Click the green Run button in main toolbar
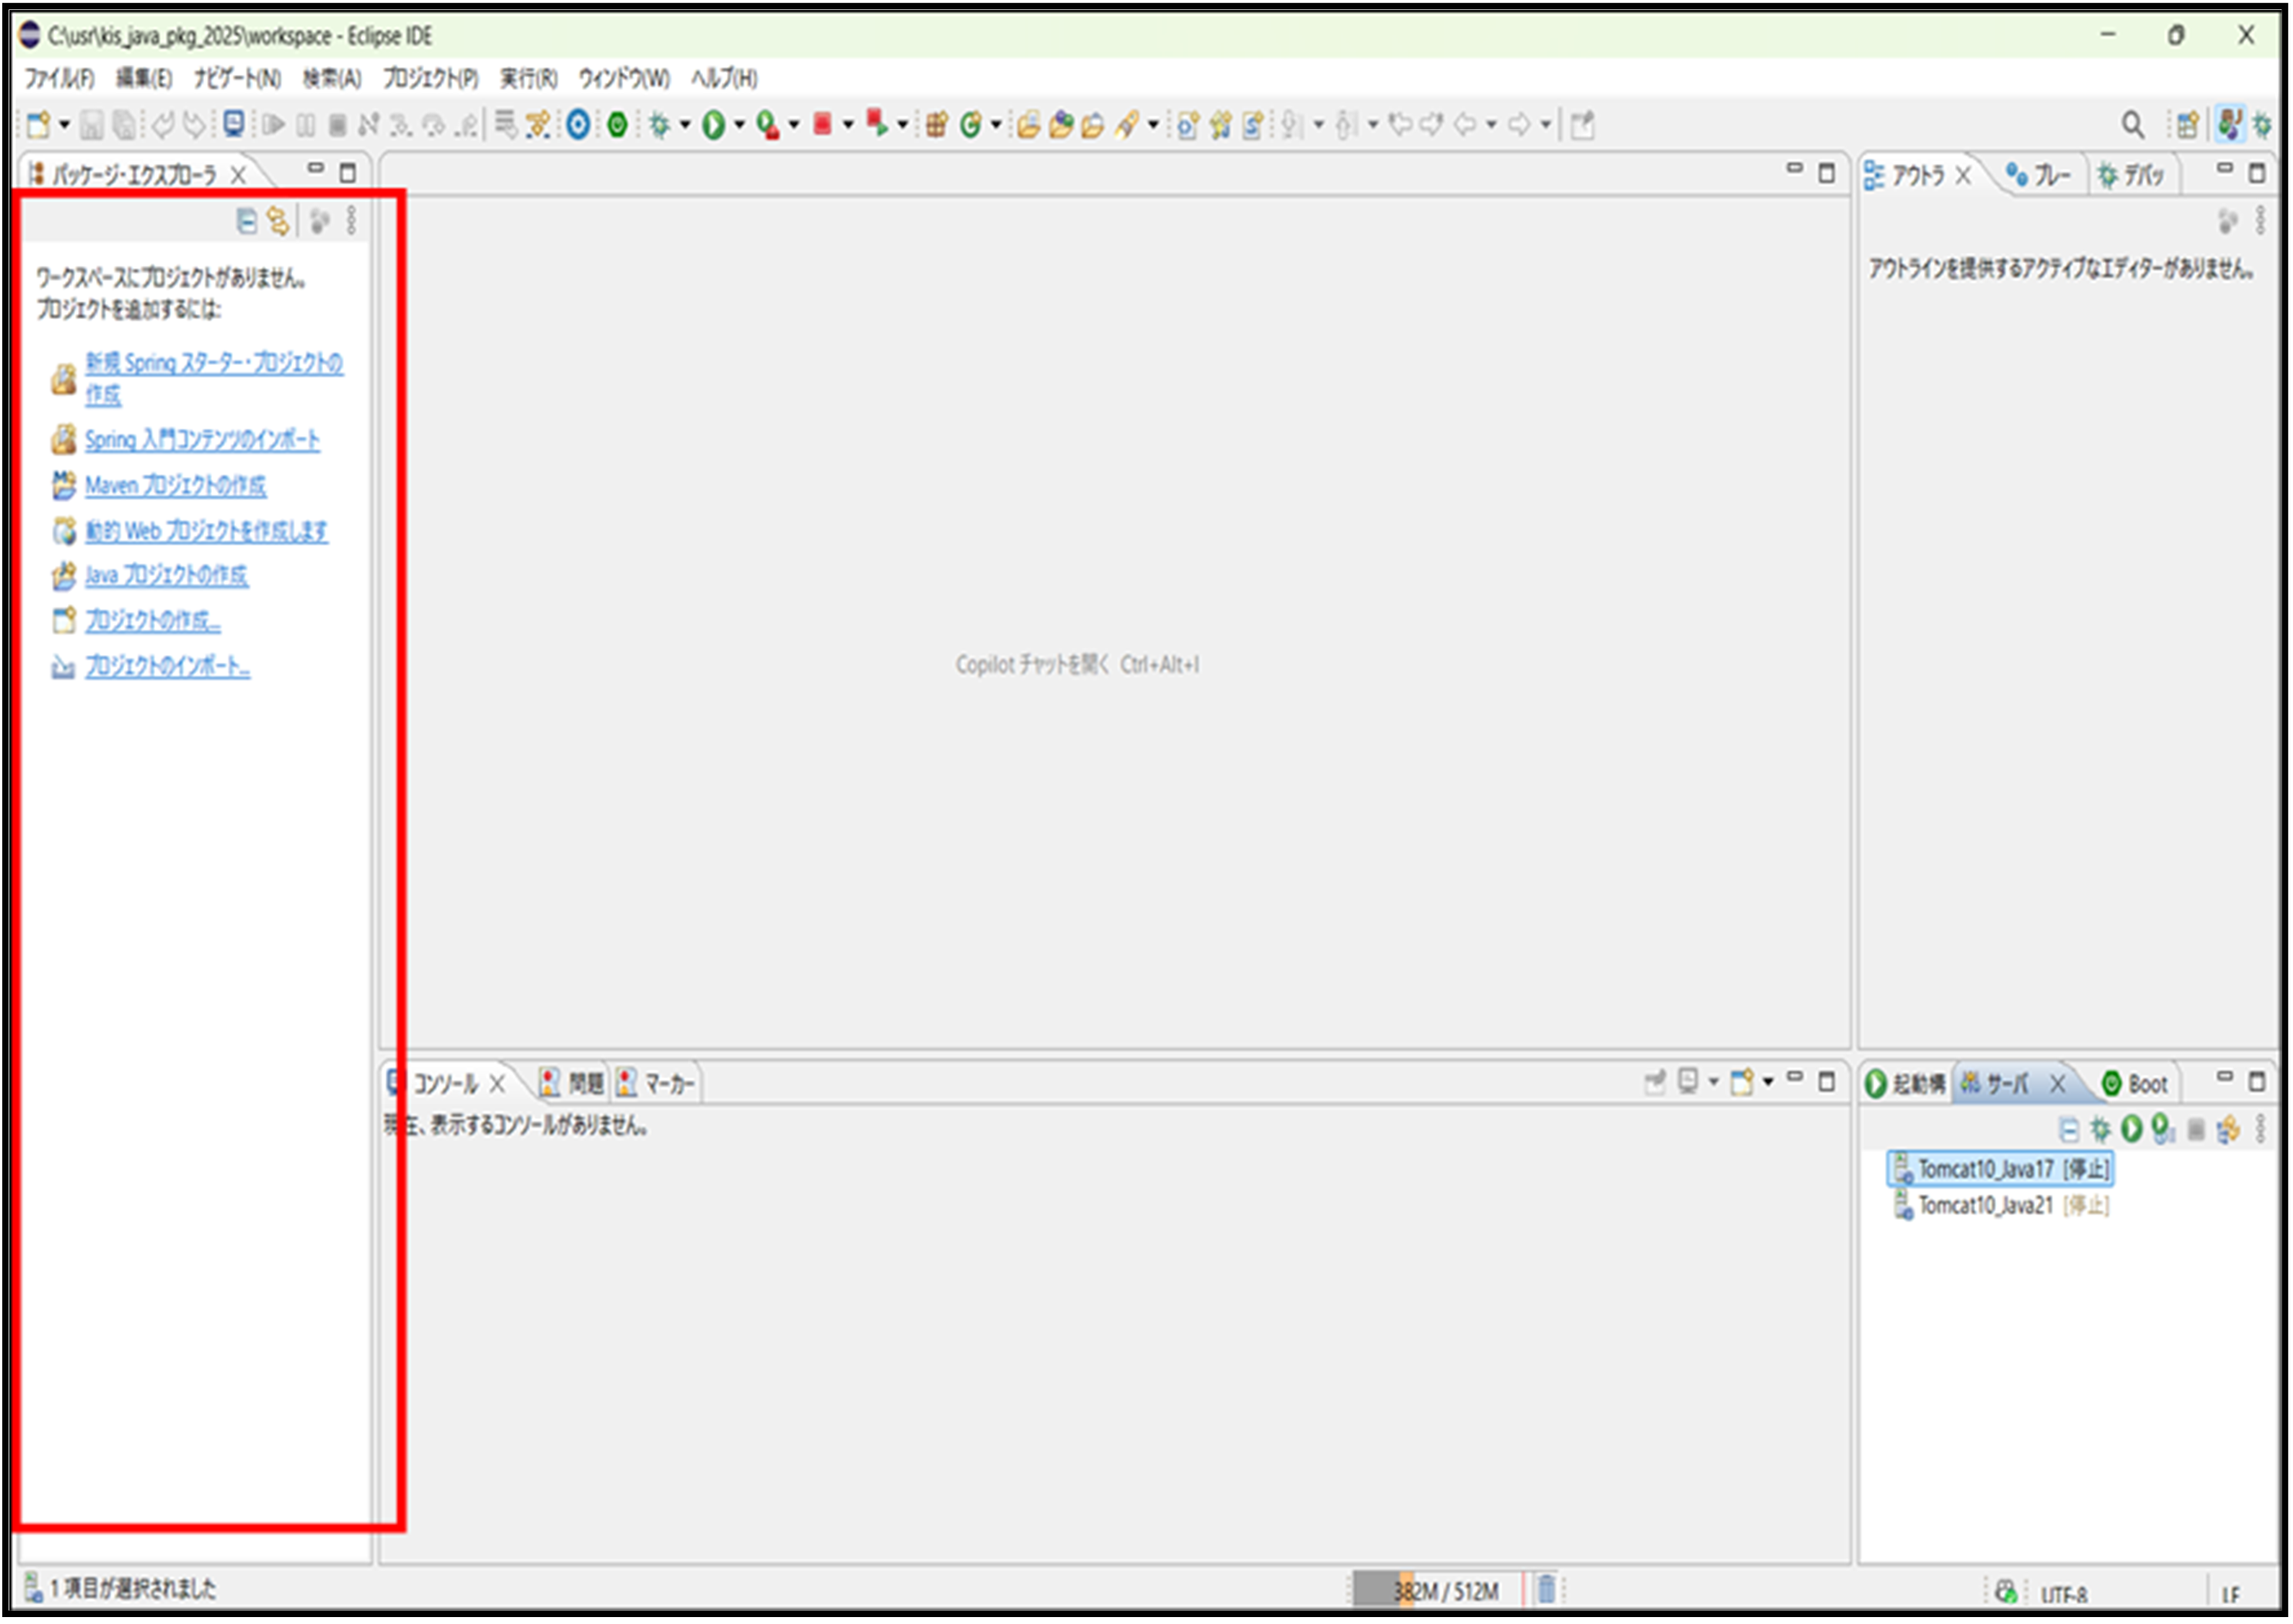Screen dimensions: 2293x1624 pos(713,125)
